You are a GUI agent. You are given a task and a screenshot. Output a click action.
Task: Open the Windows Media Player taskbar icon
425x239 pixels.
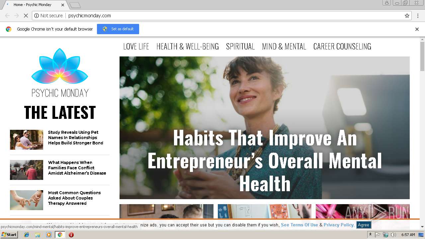(x=49, y=235)
